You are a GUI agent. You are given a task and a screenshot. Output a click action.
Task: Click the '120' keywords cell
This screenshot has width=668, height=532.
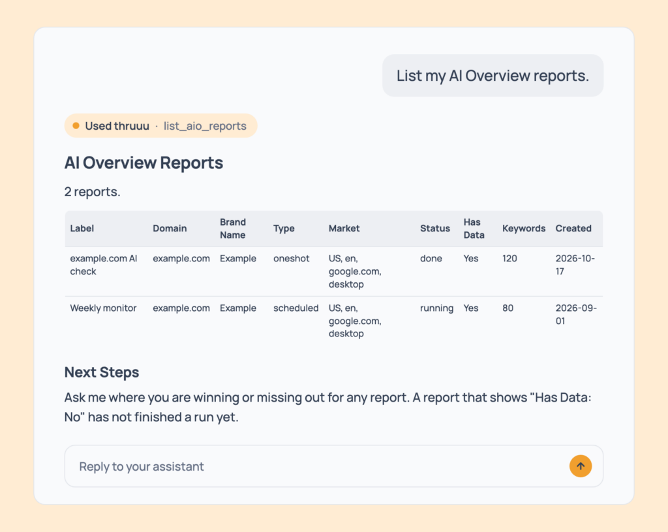tap(509, 258)
